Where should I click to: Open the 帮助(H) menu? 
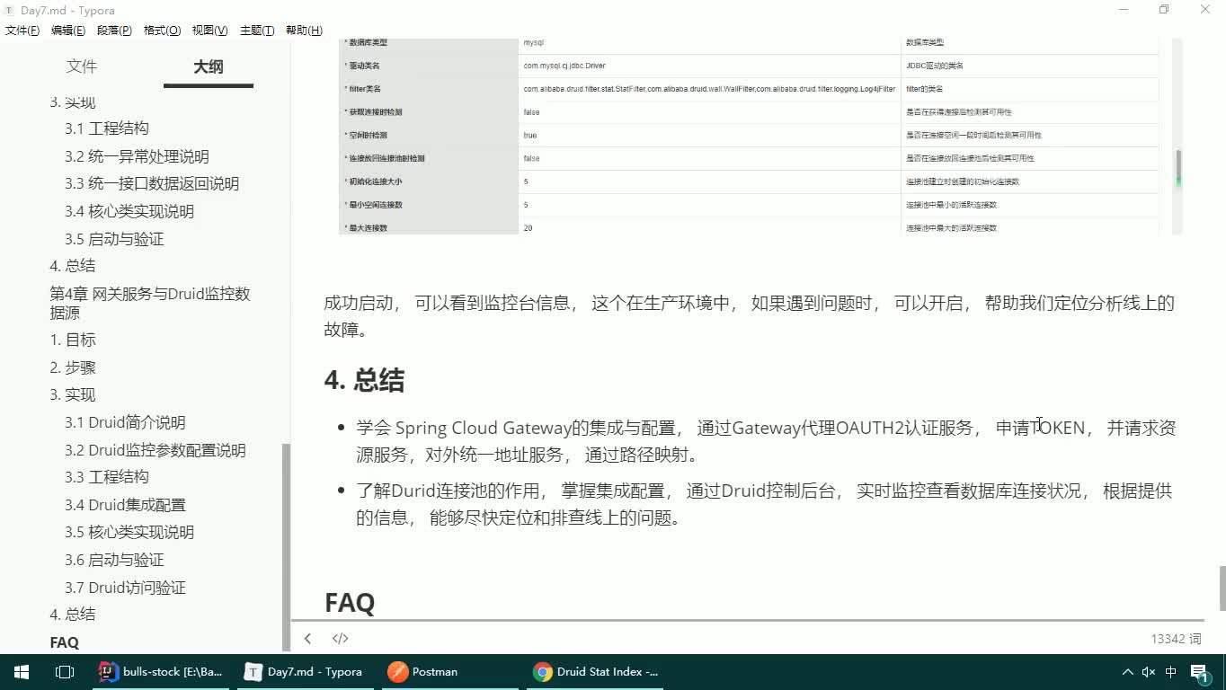tap(304, 31)
